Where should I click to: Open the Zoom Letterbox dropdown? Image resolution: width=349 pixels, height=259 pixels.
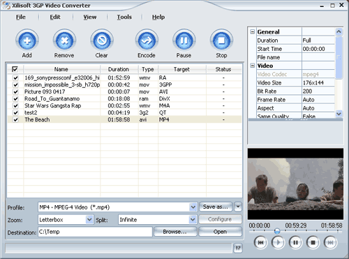click(89, 219)
